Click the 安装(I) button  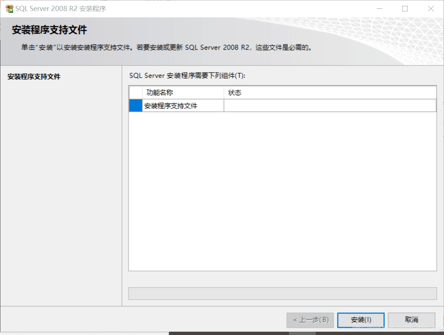click(361, 320)
